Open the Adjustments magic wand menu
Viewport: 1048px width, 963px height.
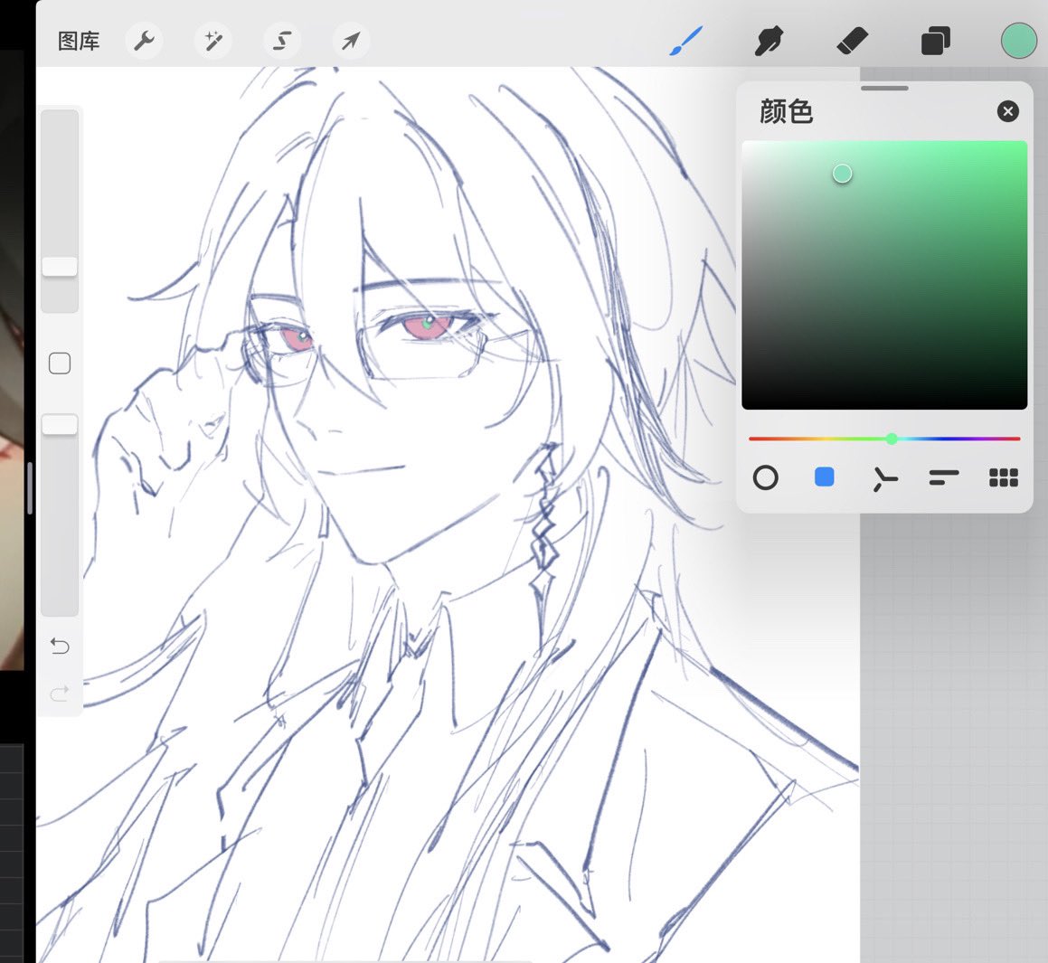[x=213, y=42]
